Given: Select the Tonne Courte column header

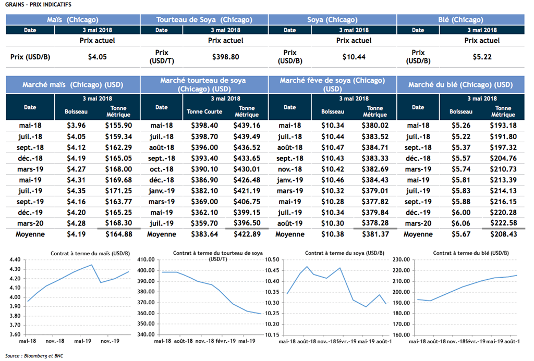Looking at the screenshot, I should [x=204, y=111].
